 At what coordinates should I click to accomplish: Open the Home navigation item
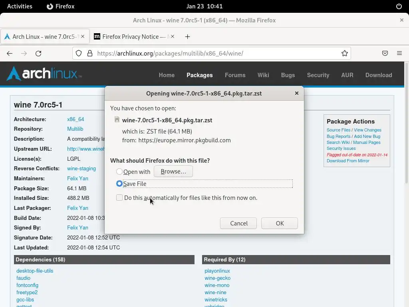click(167, 75)
